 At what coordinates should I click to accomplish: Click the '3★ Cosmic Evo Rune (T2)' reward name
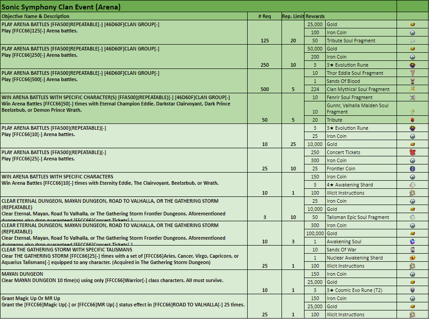(x=354, y=290)
